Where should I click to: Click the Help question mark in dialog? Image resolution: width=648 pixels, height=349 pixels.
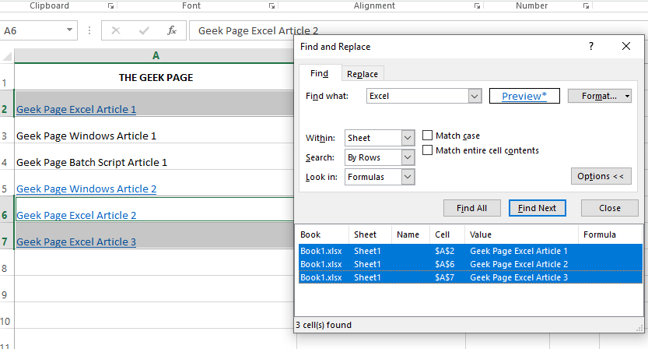[x=591, y=47]
